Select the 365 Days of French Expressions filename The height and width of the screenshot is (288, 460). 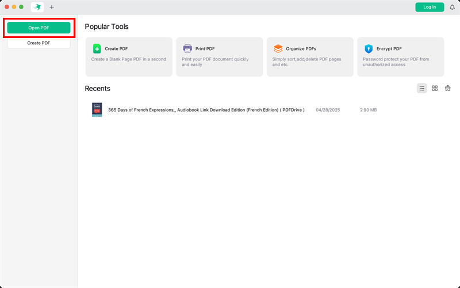pyautogui.click(x=206, y=110)
